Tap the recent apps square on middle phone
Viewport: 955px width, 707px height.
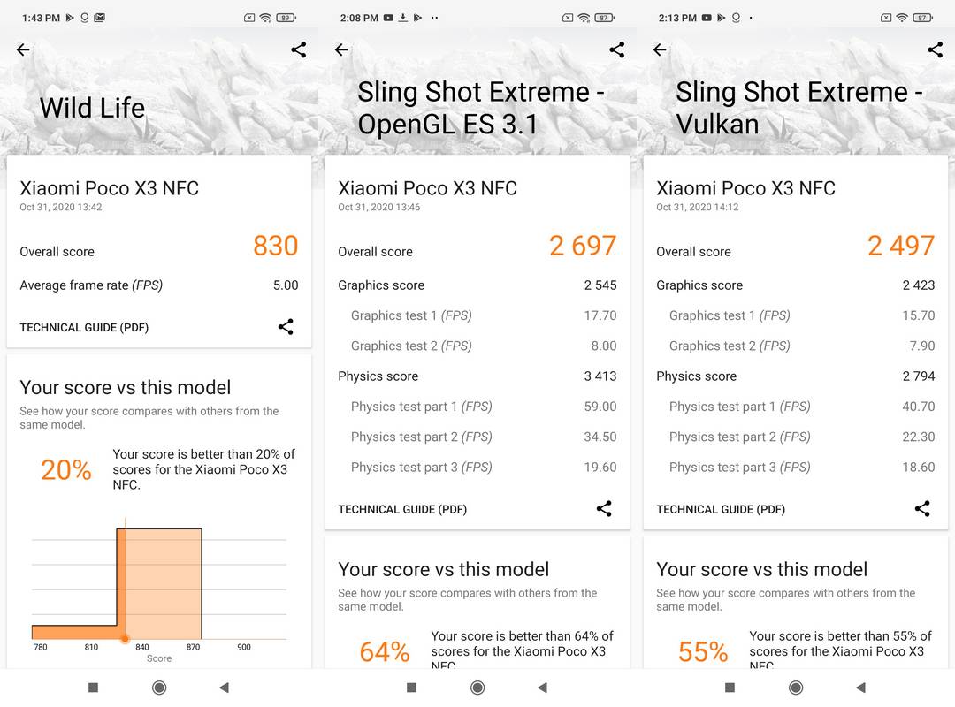coord(412,688)
